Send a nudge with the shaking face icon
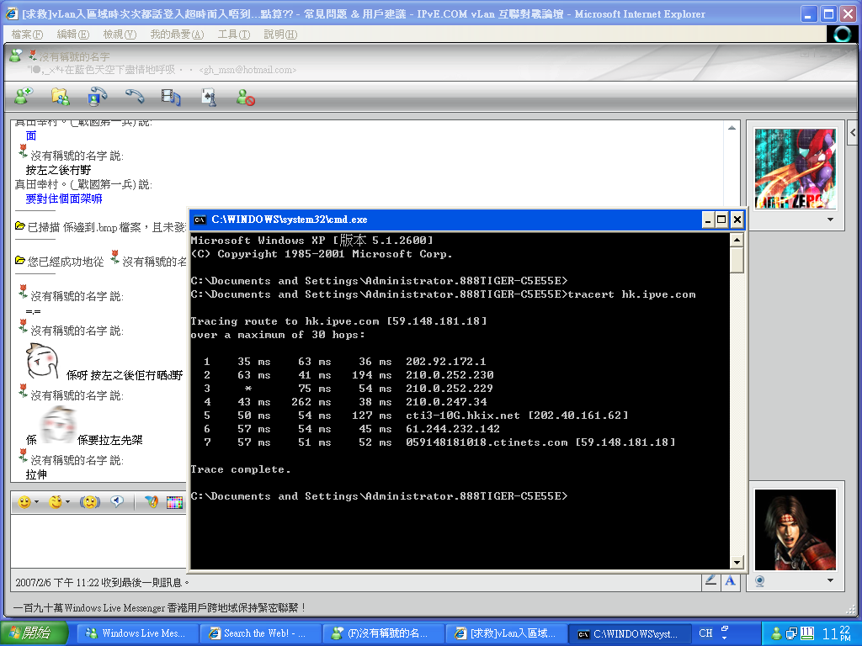This screenshot has width=862, height=646. (89, 501)
